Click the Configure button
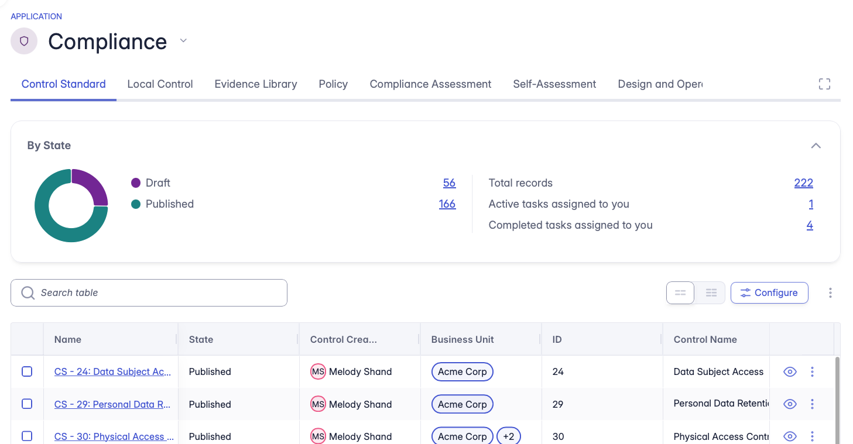The image size is (853, 444). 769,292
